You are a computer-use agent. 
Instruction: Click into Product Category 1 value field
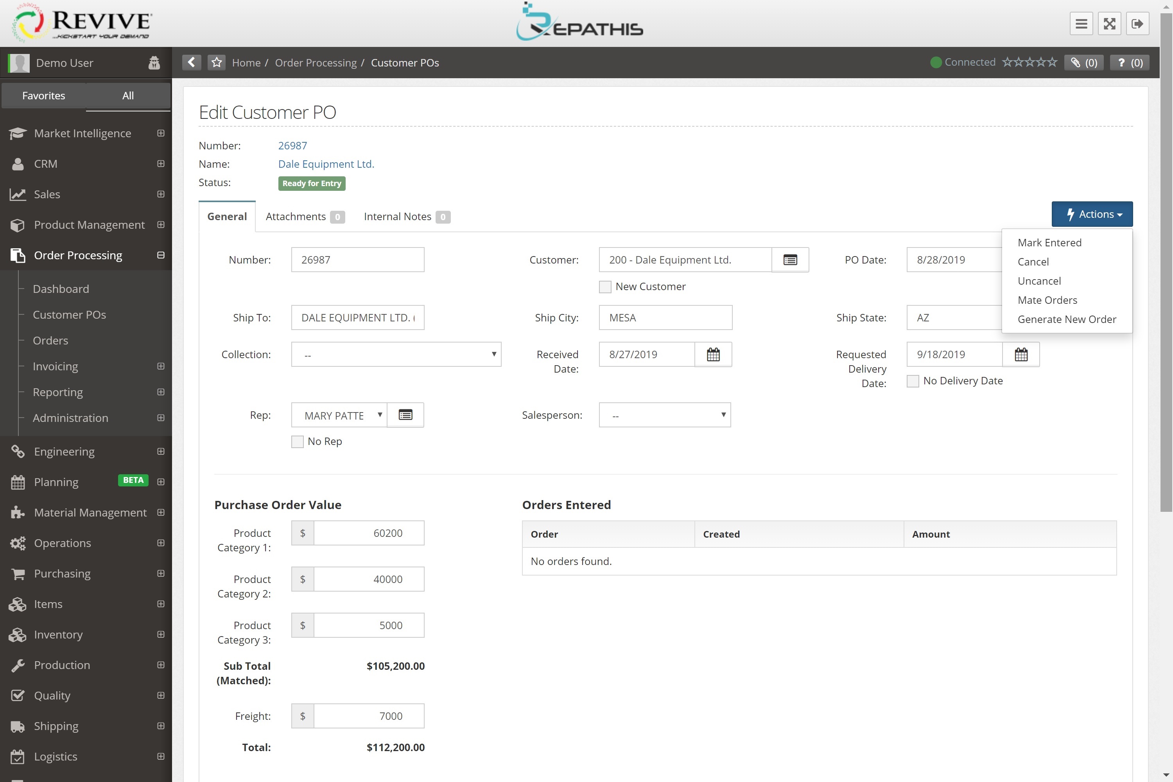coord(369,533)
